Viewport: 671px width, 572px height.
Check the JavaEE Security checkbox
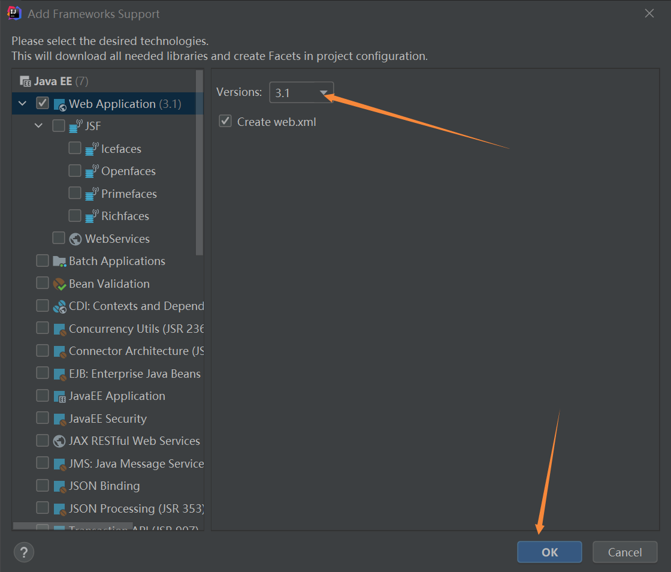coord(43,417)
